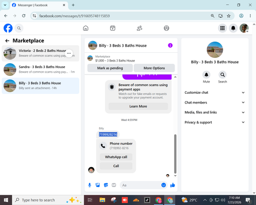The image size is (256, 205).
Task: Click the phone handset icon in card
Action: point(103,146)
